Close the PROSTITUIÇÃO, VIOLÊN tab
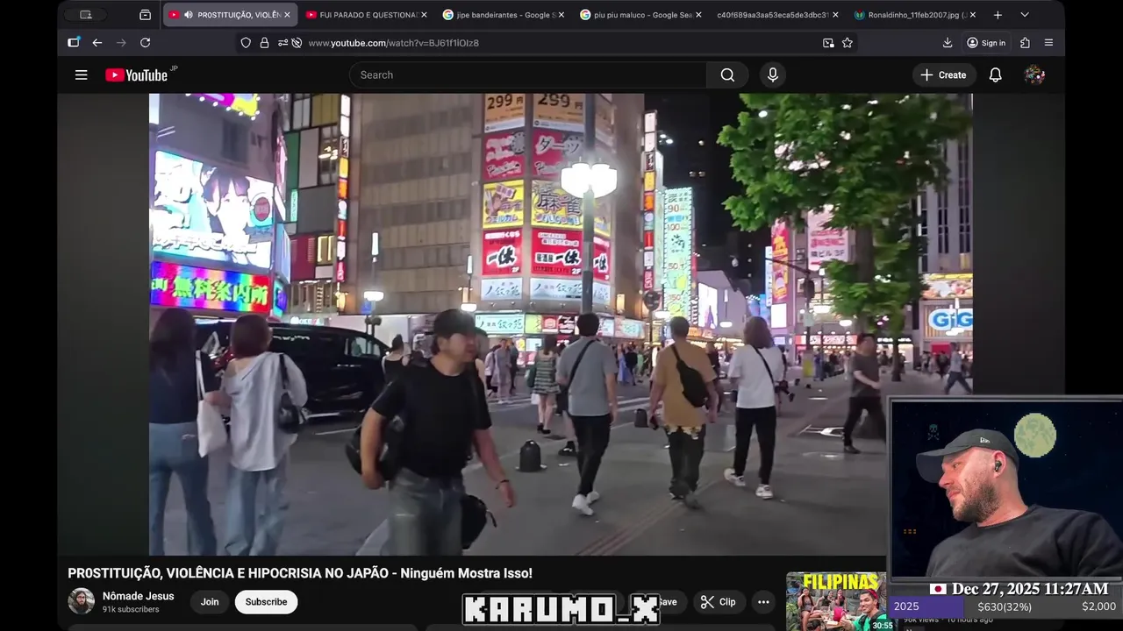1123x631 pixels. 287,15
